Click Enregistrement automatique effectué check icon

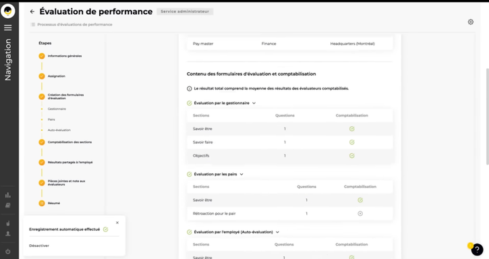click(x=106, y=229)
